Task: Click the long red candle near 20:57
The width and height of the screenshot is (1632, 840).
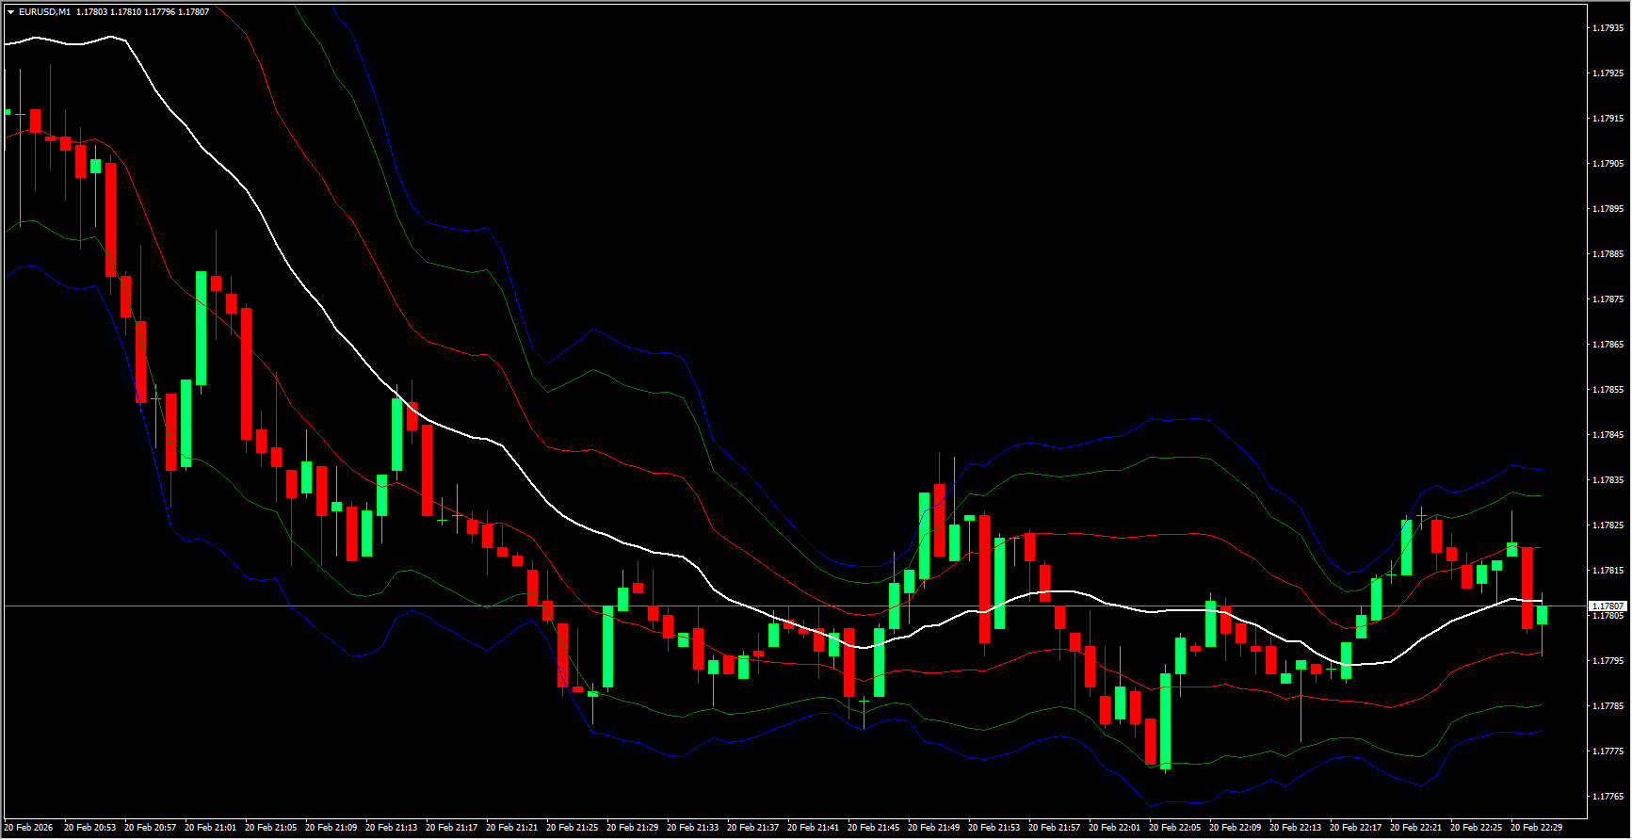Action: (111, 219)
